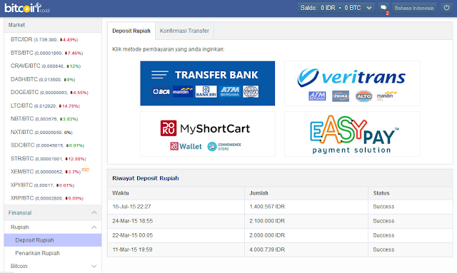Click the 2.100.000 IDR amount
The width and height of the screenshot is (457, 273).
point(267,221)
